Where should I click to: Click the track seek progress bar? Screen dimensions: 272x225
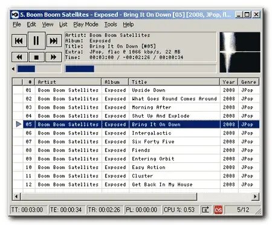pos(141,69)
